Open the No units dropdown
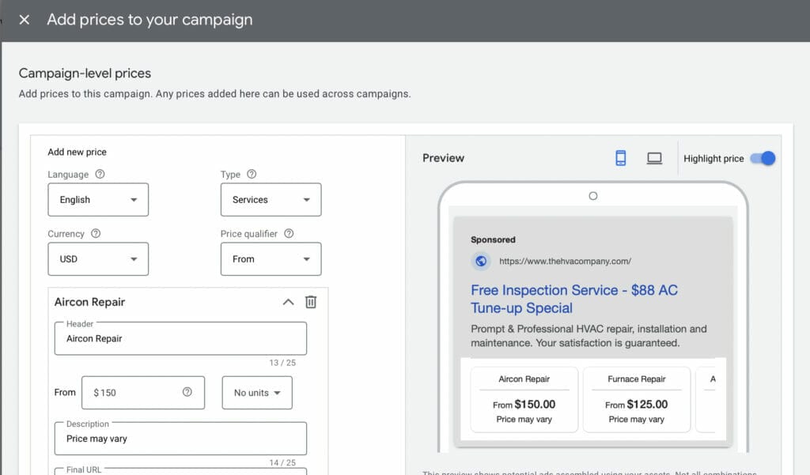The height and width of the screenshot is (475, 810). tap(257, 393)
